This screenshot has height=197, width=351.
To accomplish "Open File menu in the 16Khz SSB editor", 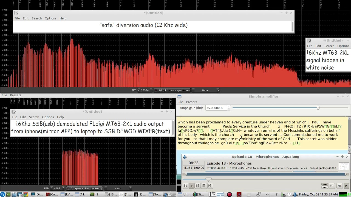I will pos(14,117).
